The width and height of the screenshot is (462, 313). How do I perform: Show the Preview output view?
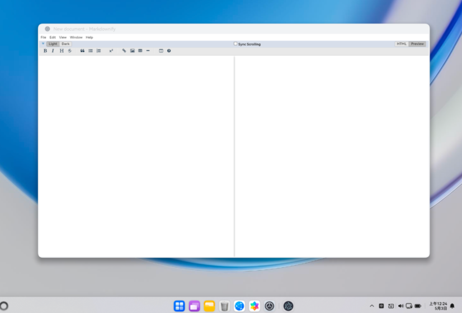coord(417,44)
